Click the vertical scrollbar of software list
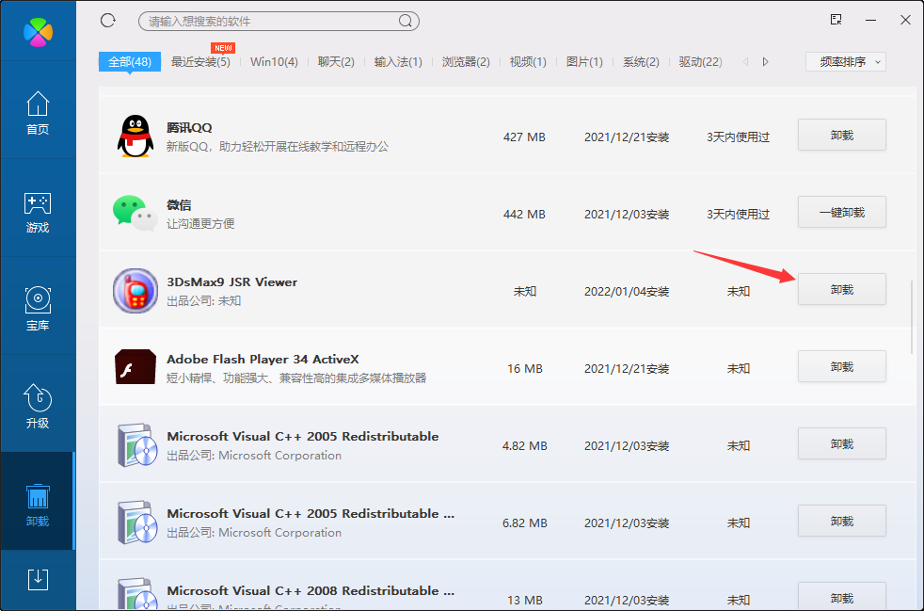Screen dimensions: 924x611 tap(912, 316)
